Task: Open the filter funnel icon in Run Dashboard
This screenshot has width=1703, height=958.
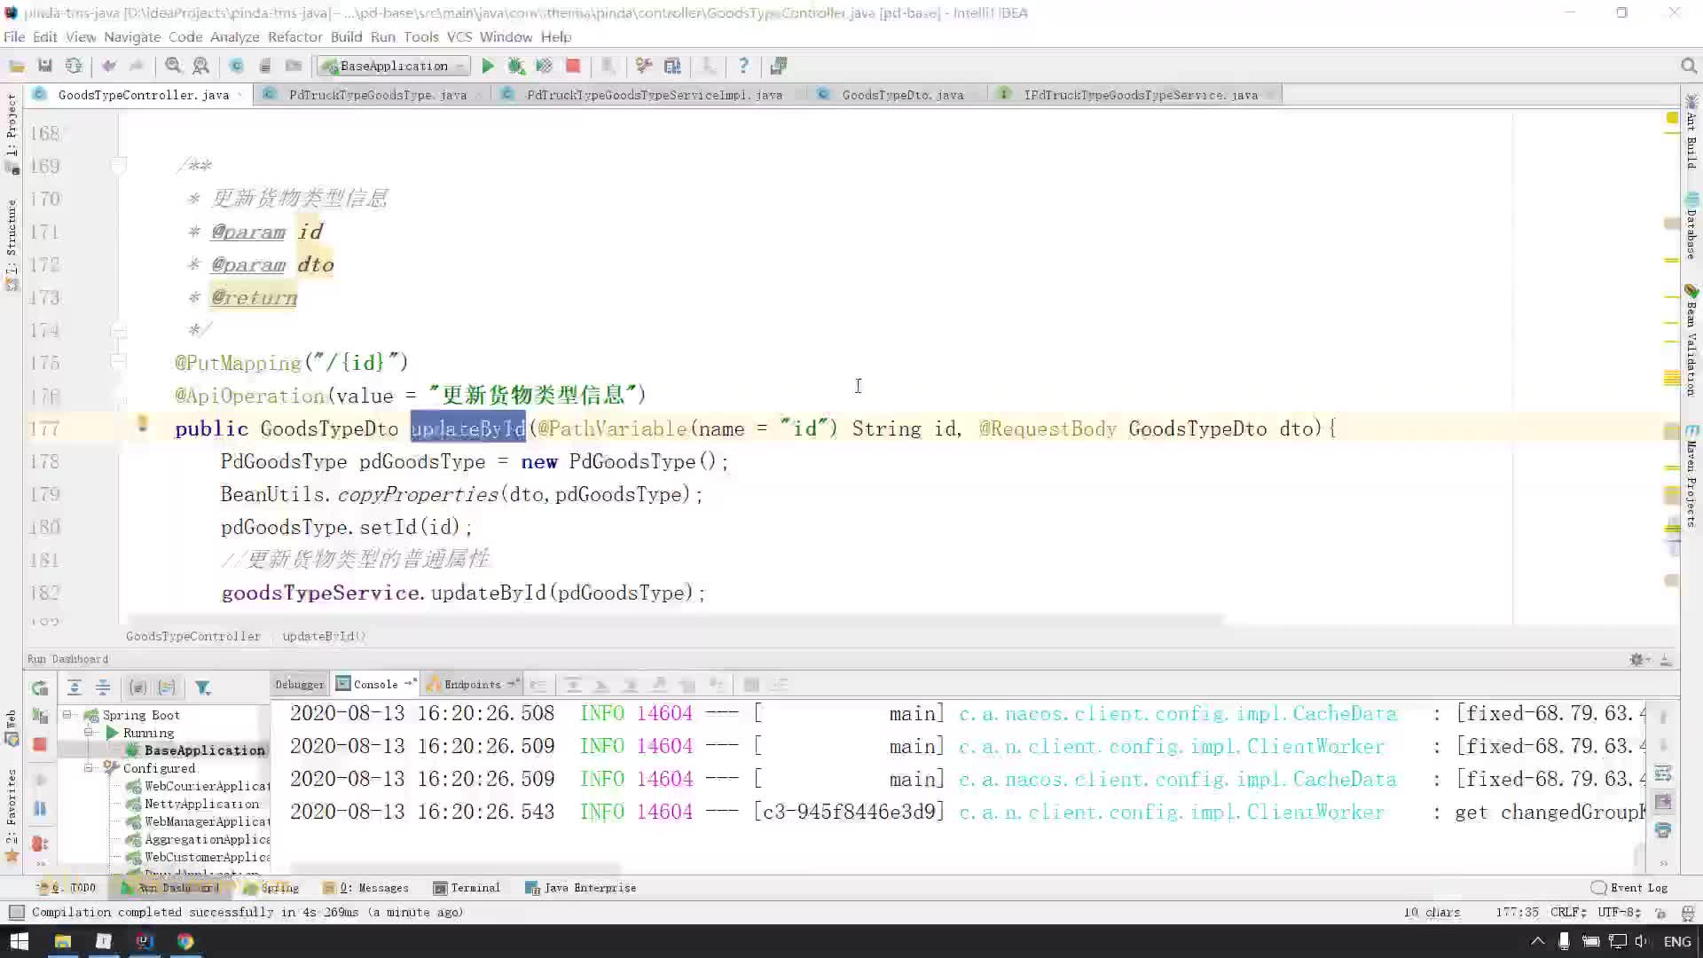Action: pyautogui.click(x=202, y=687)
